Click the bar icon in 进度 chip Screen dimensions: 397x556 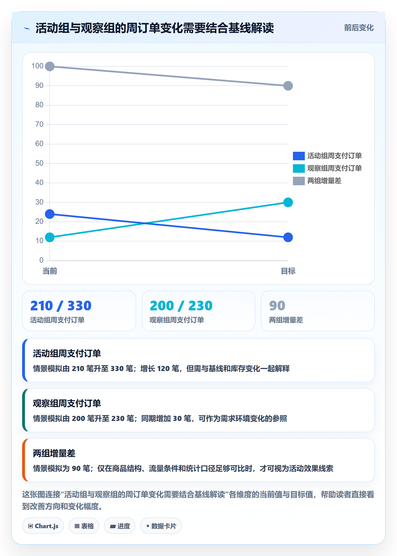click(113, 526)
